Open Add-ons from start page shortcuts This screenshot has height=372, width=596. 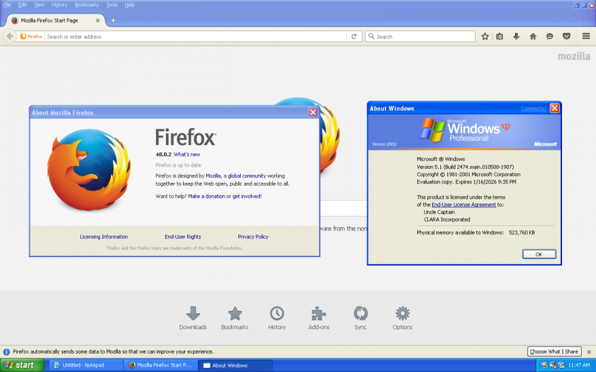(x=319, y=318)
